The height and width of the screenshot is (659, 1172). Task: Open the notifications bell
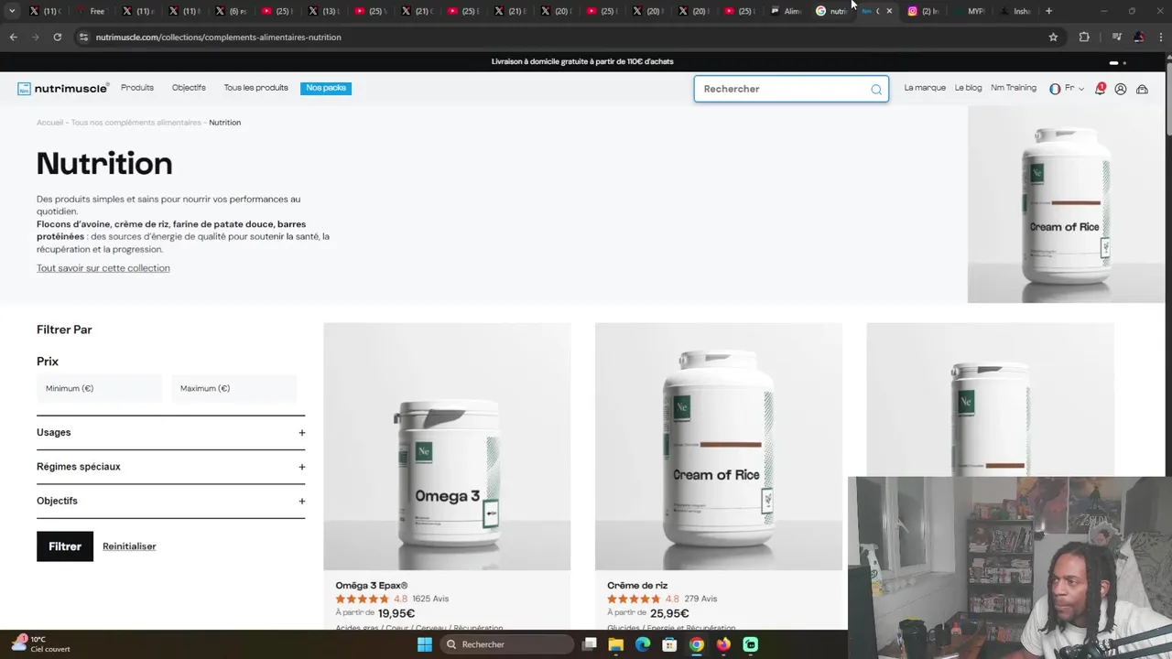click(1100, 89)
